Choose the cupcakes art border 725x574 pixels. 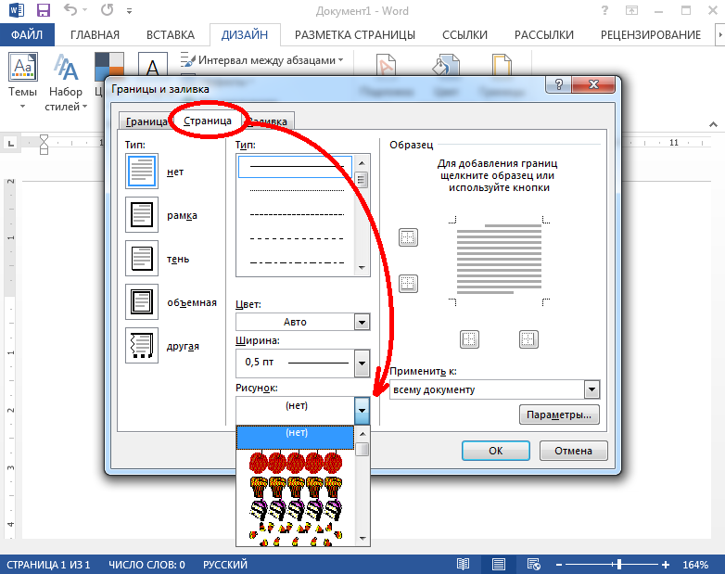[296, 487]
